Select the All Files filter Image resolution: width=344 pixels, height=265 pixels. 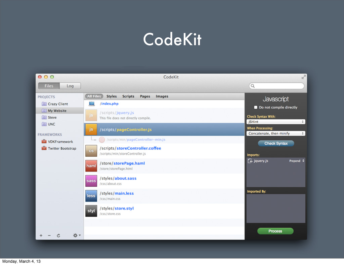[94, 96]
